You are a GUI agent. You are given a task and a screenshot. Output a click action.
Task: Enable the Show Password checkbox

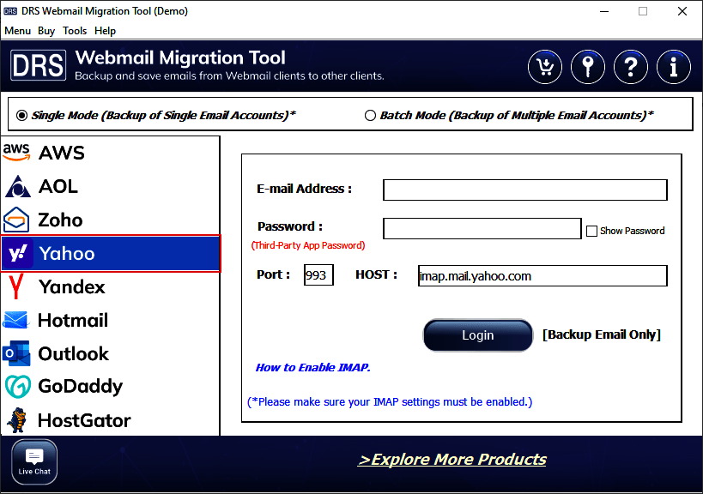(x=591, y=231)
